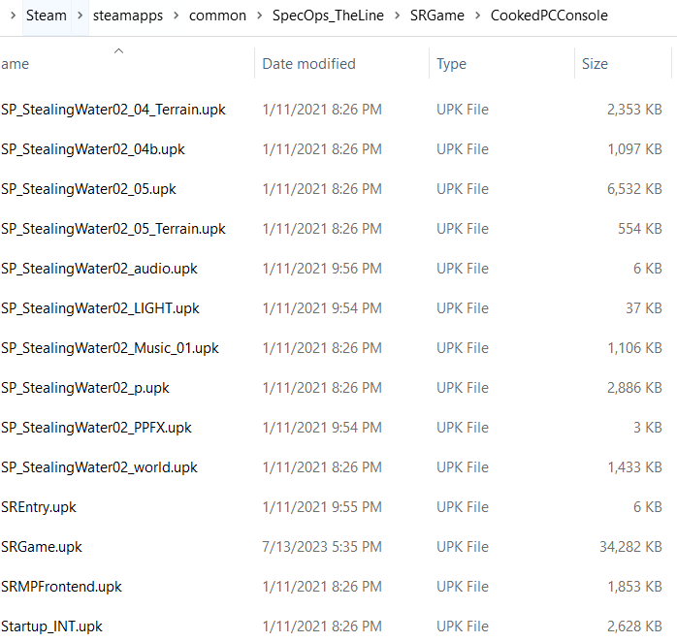Click 554 KB size value

pos(640,229)
